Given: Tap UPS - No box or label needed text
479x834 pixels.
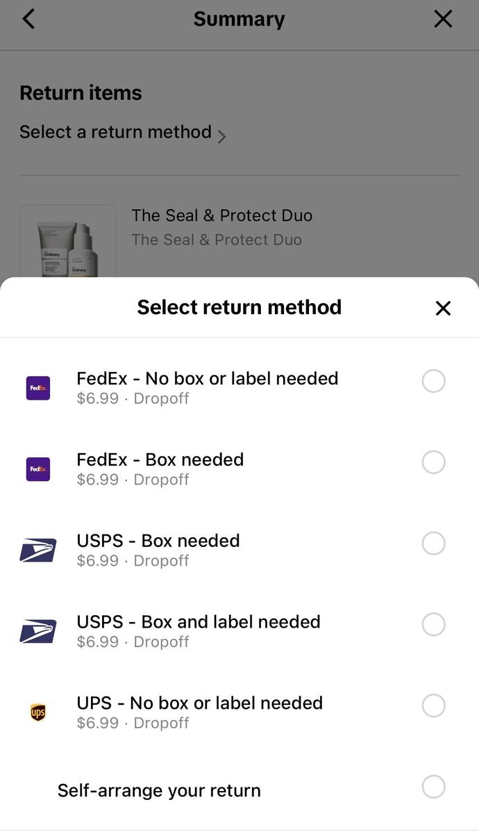Looking at the screenshot, I should [x=199, y=703].
